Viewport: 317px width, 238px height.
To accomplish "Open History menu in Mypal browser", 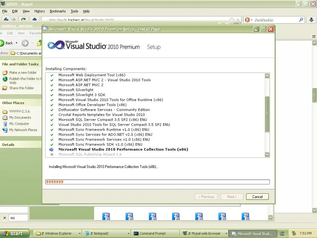I will (x=39, y=11).
